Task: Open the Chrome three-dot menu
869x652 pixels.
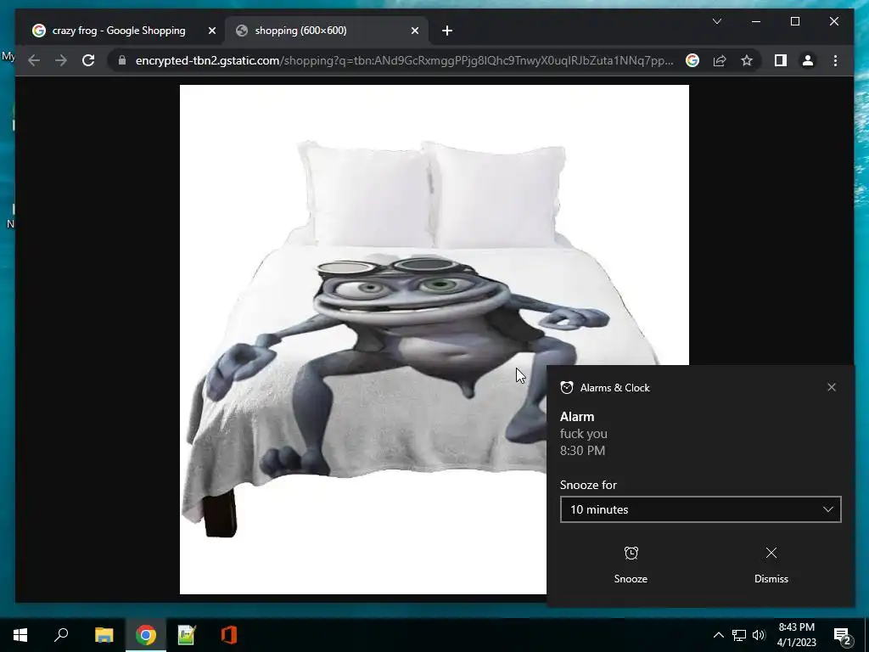Action: [x=835, y=60]
